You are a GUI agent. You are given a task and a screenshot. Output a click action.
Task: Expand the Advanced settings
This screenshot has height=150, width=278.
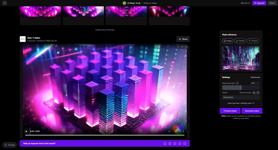pyautogui.click(x=255, y=77)
